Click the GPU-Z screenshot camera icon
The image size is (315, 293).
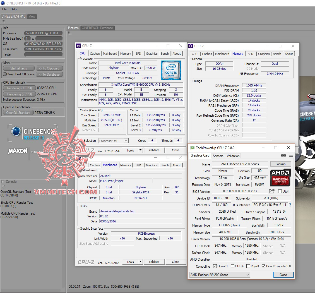(283, 155)
